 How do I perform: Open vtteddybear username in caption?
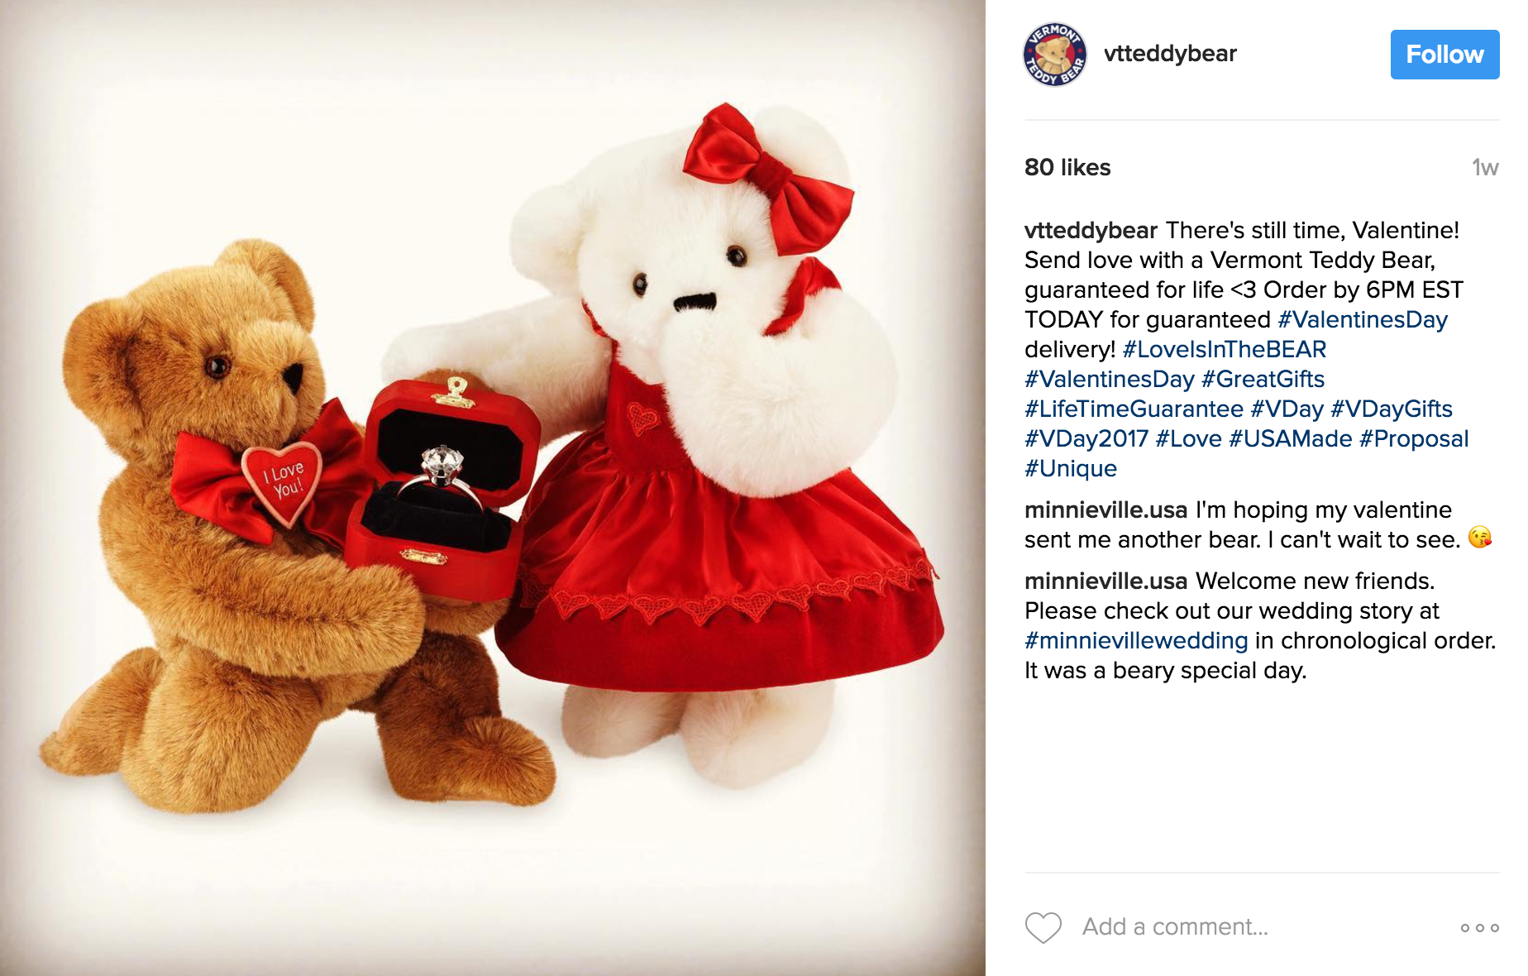click(1091, 230)
